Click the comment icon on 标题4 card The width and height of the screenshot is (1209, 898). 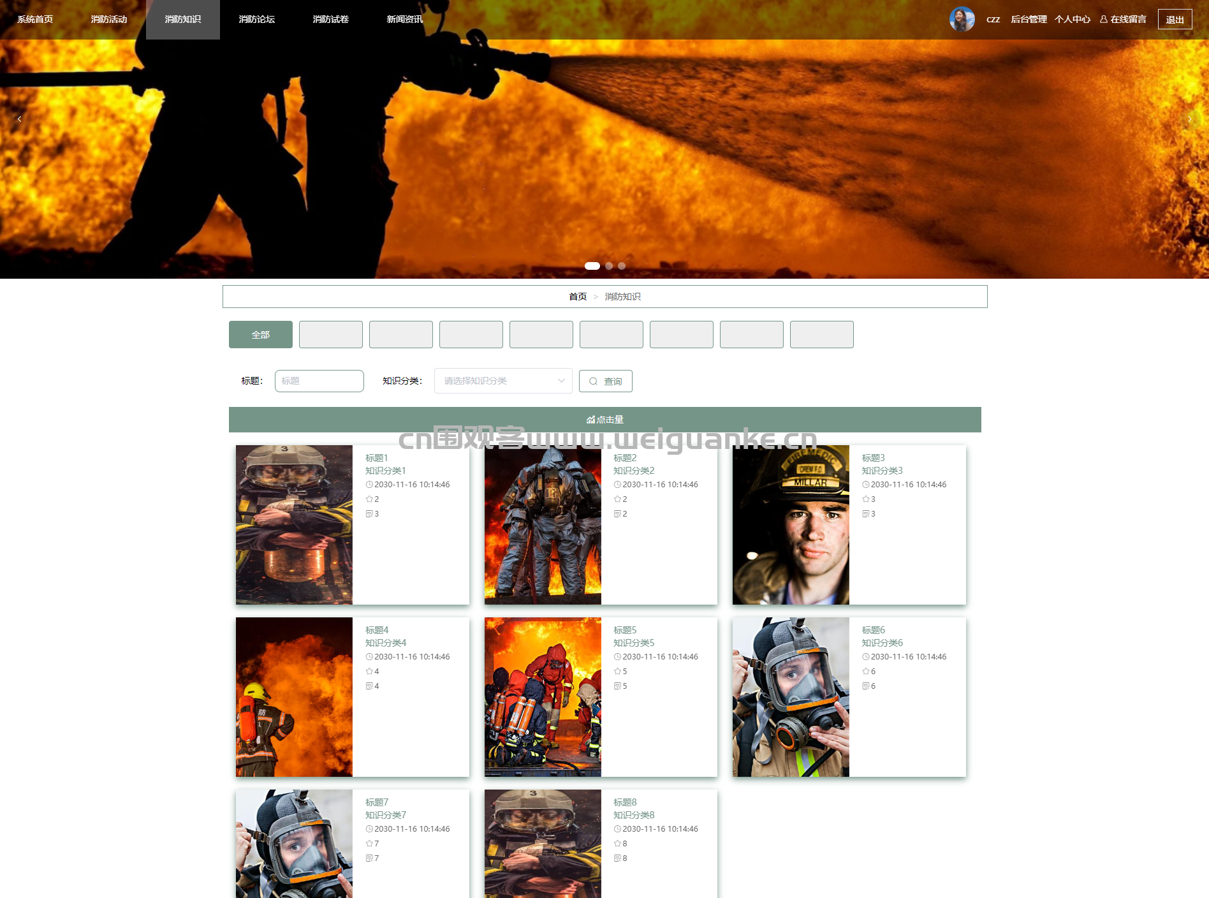pyautogui.click(x=369, y=686)
